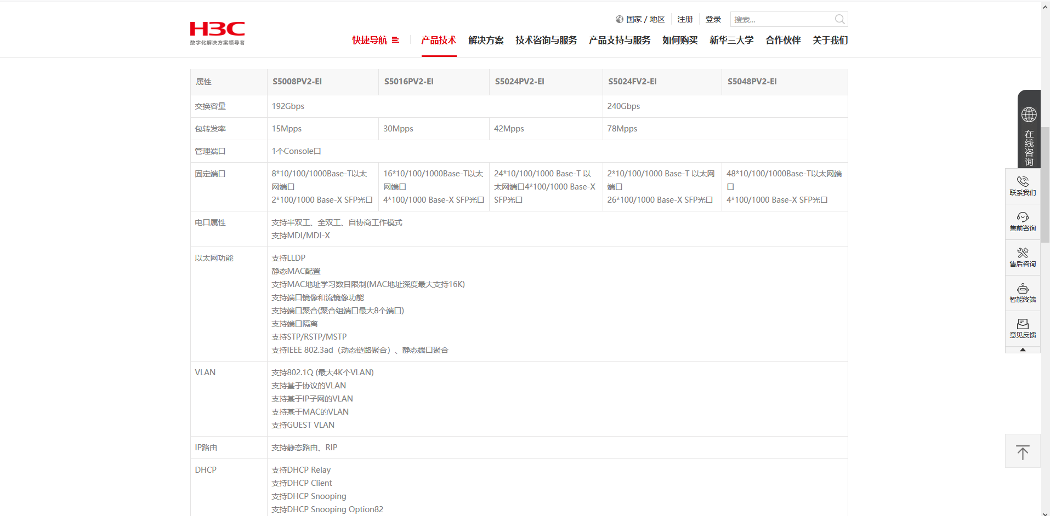Image resolution: width=1050 pixels, height=516 pixels.
Task: Click the 支持GUEST VLAN text
Action: click(x=303, y=425)
